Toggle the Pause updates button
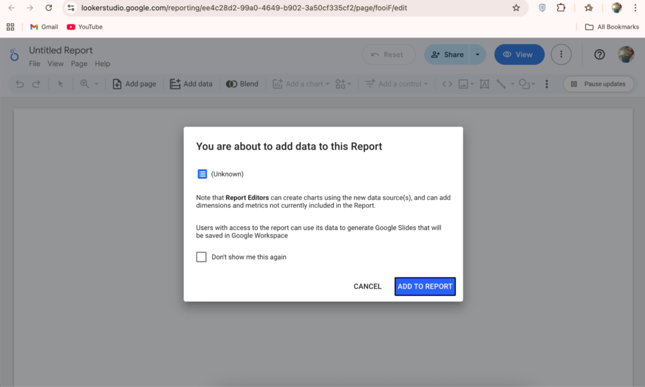Screen dimensions: 645x387 click(x=598, y=84)
